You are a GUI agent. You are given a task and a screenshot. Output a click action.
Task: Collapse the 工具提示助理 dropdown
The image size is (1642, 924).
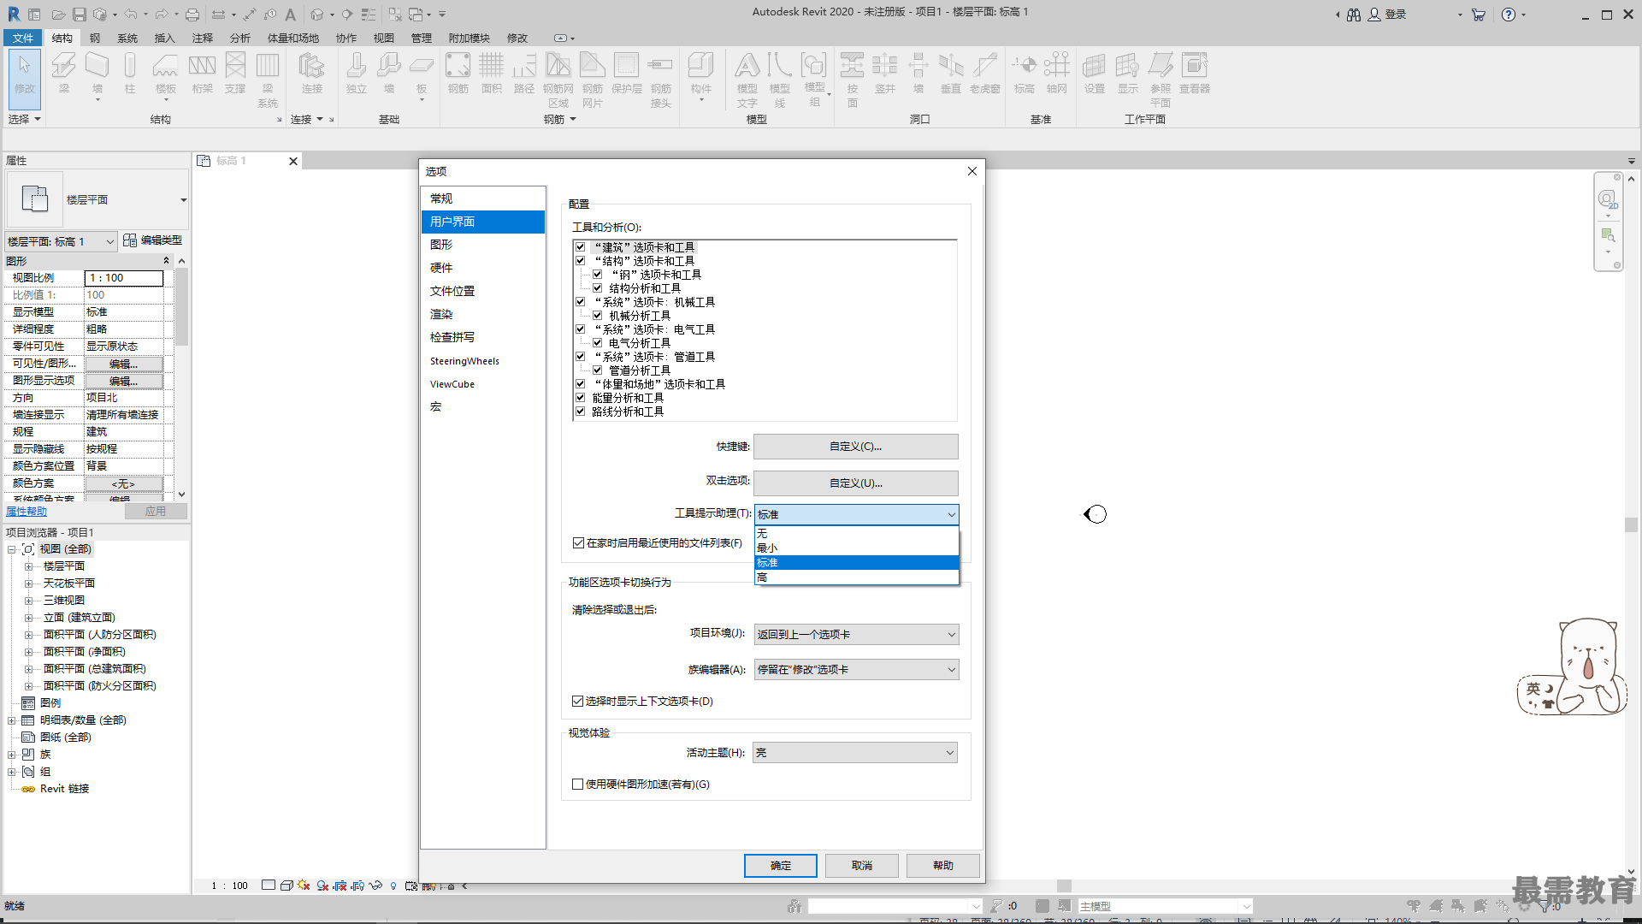coord(856,514)
